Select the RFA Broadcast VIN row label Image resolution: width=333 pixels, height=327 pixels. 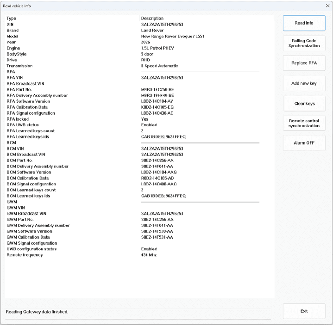(25, 84)
